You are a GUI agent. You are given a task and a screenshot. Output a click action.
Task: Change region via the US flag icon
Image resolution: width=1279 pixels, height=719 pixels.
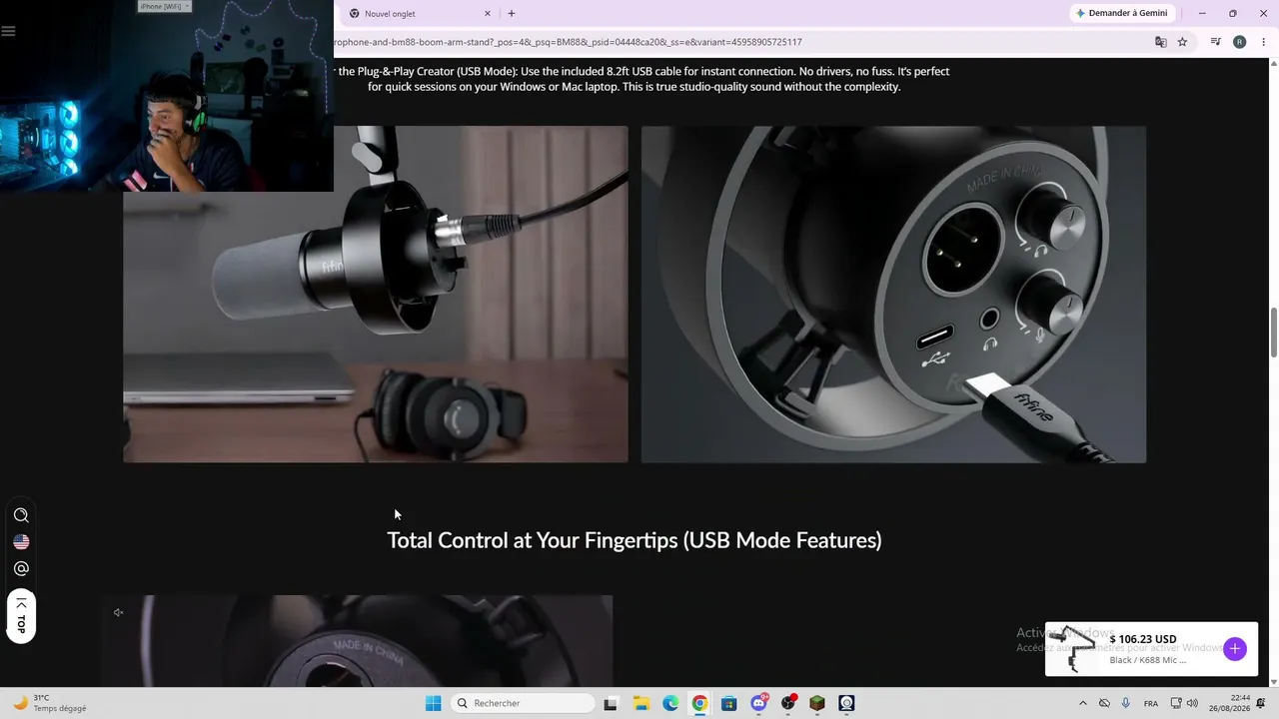point(21,542)
